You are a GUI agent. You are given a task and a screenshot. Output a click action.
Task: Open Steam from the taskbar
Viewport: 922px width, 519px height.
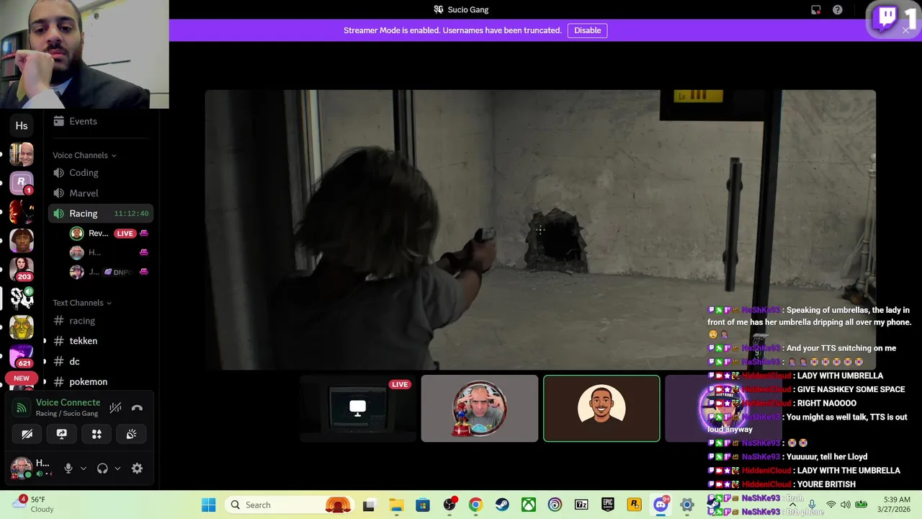coord(502,505)
